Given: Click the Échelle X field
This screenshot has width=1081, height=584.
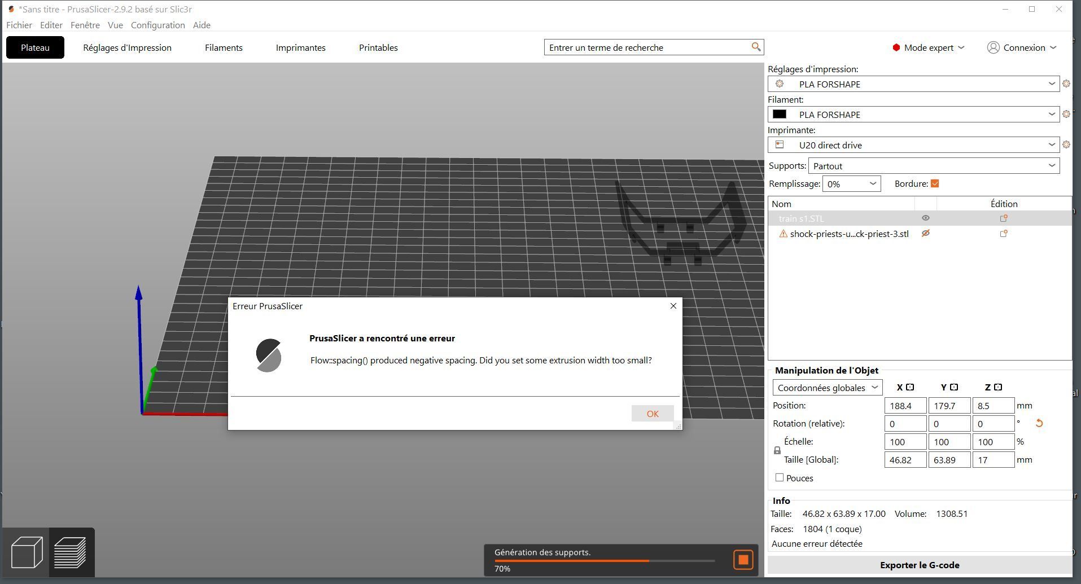Looking at the screenshot, I should tap(905, 442).
